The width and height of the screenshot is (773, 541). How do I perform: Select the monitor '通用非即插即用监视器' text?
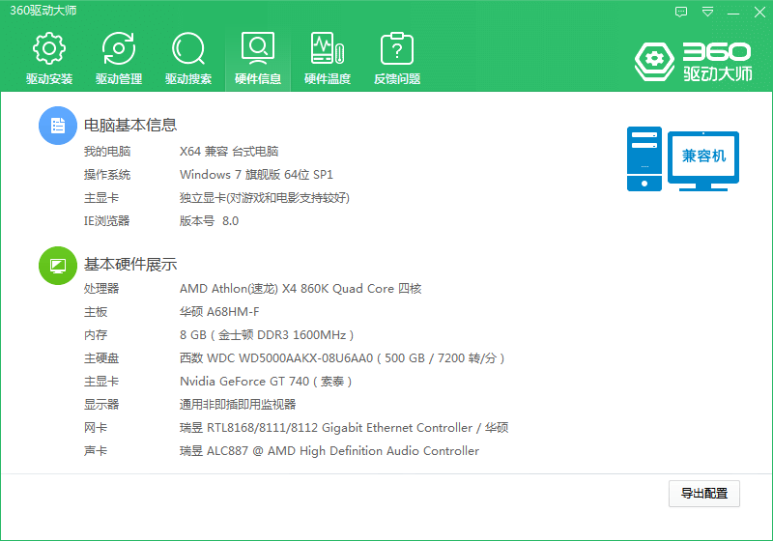point(238,405)
